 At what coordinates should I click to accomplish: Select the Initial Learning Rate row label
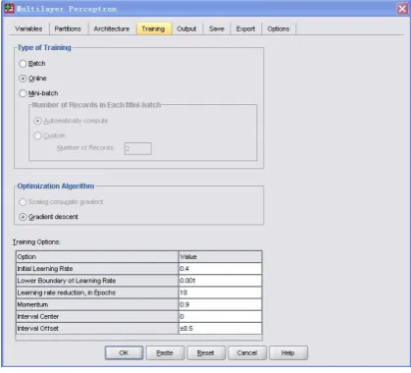tap(97, 269)
